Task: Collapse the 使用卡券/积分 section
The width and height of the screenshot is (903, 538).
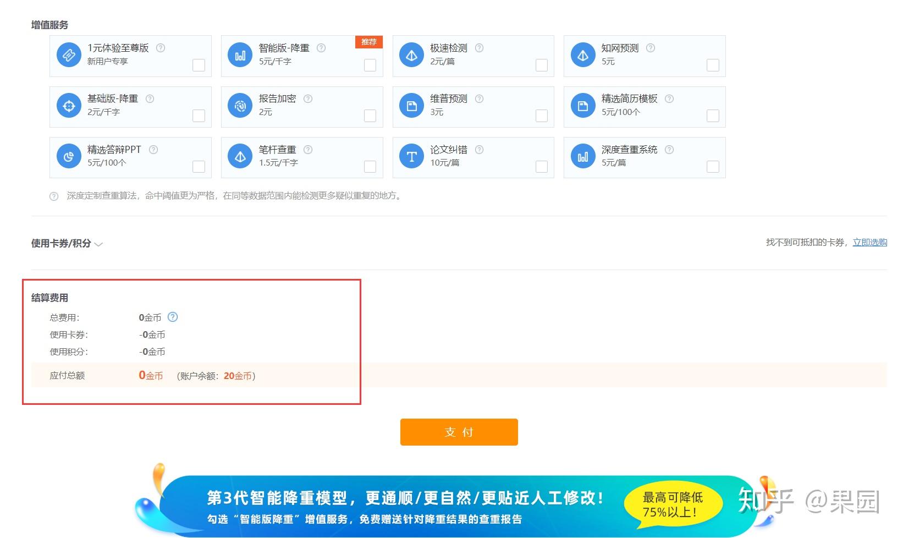Action: point(98,245)
